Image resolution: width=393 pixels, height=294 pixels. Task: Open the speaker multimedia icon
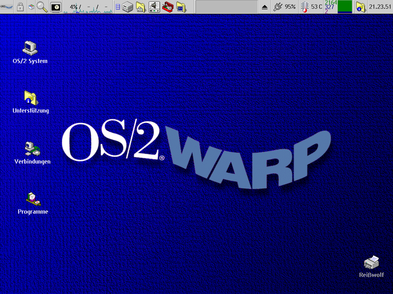point(154,7)
